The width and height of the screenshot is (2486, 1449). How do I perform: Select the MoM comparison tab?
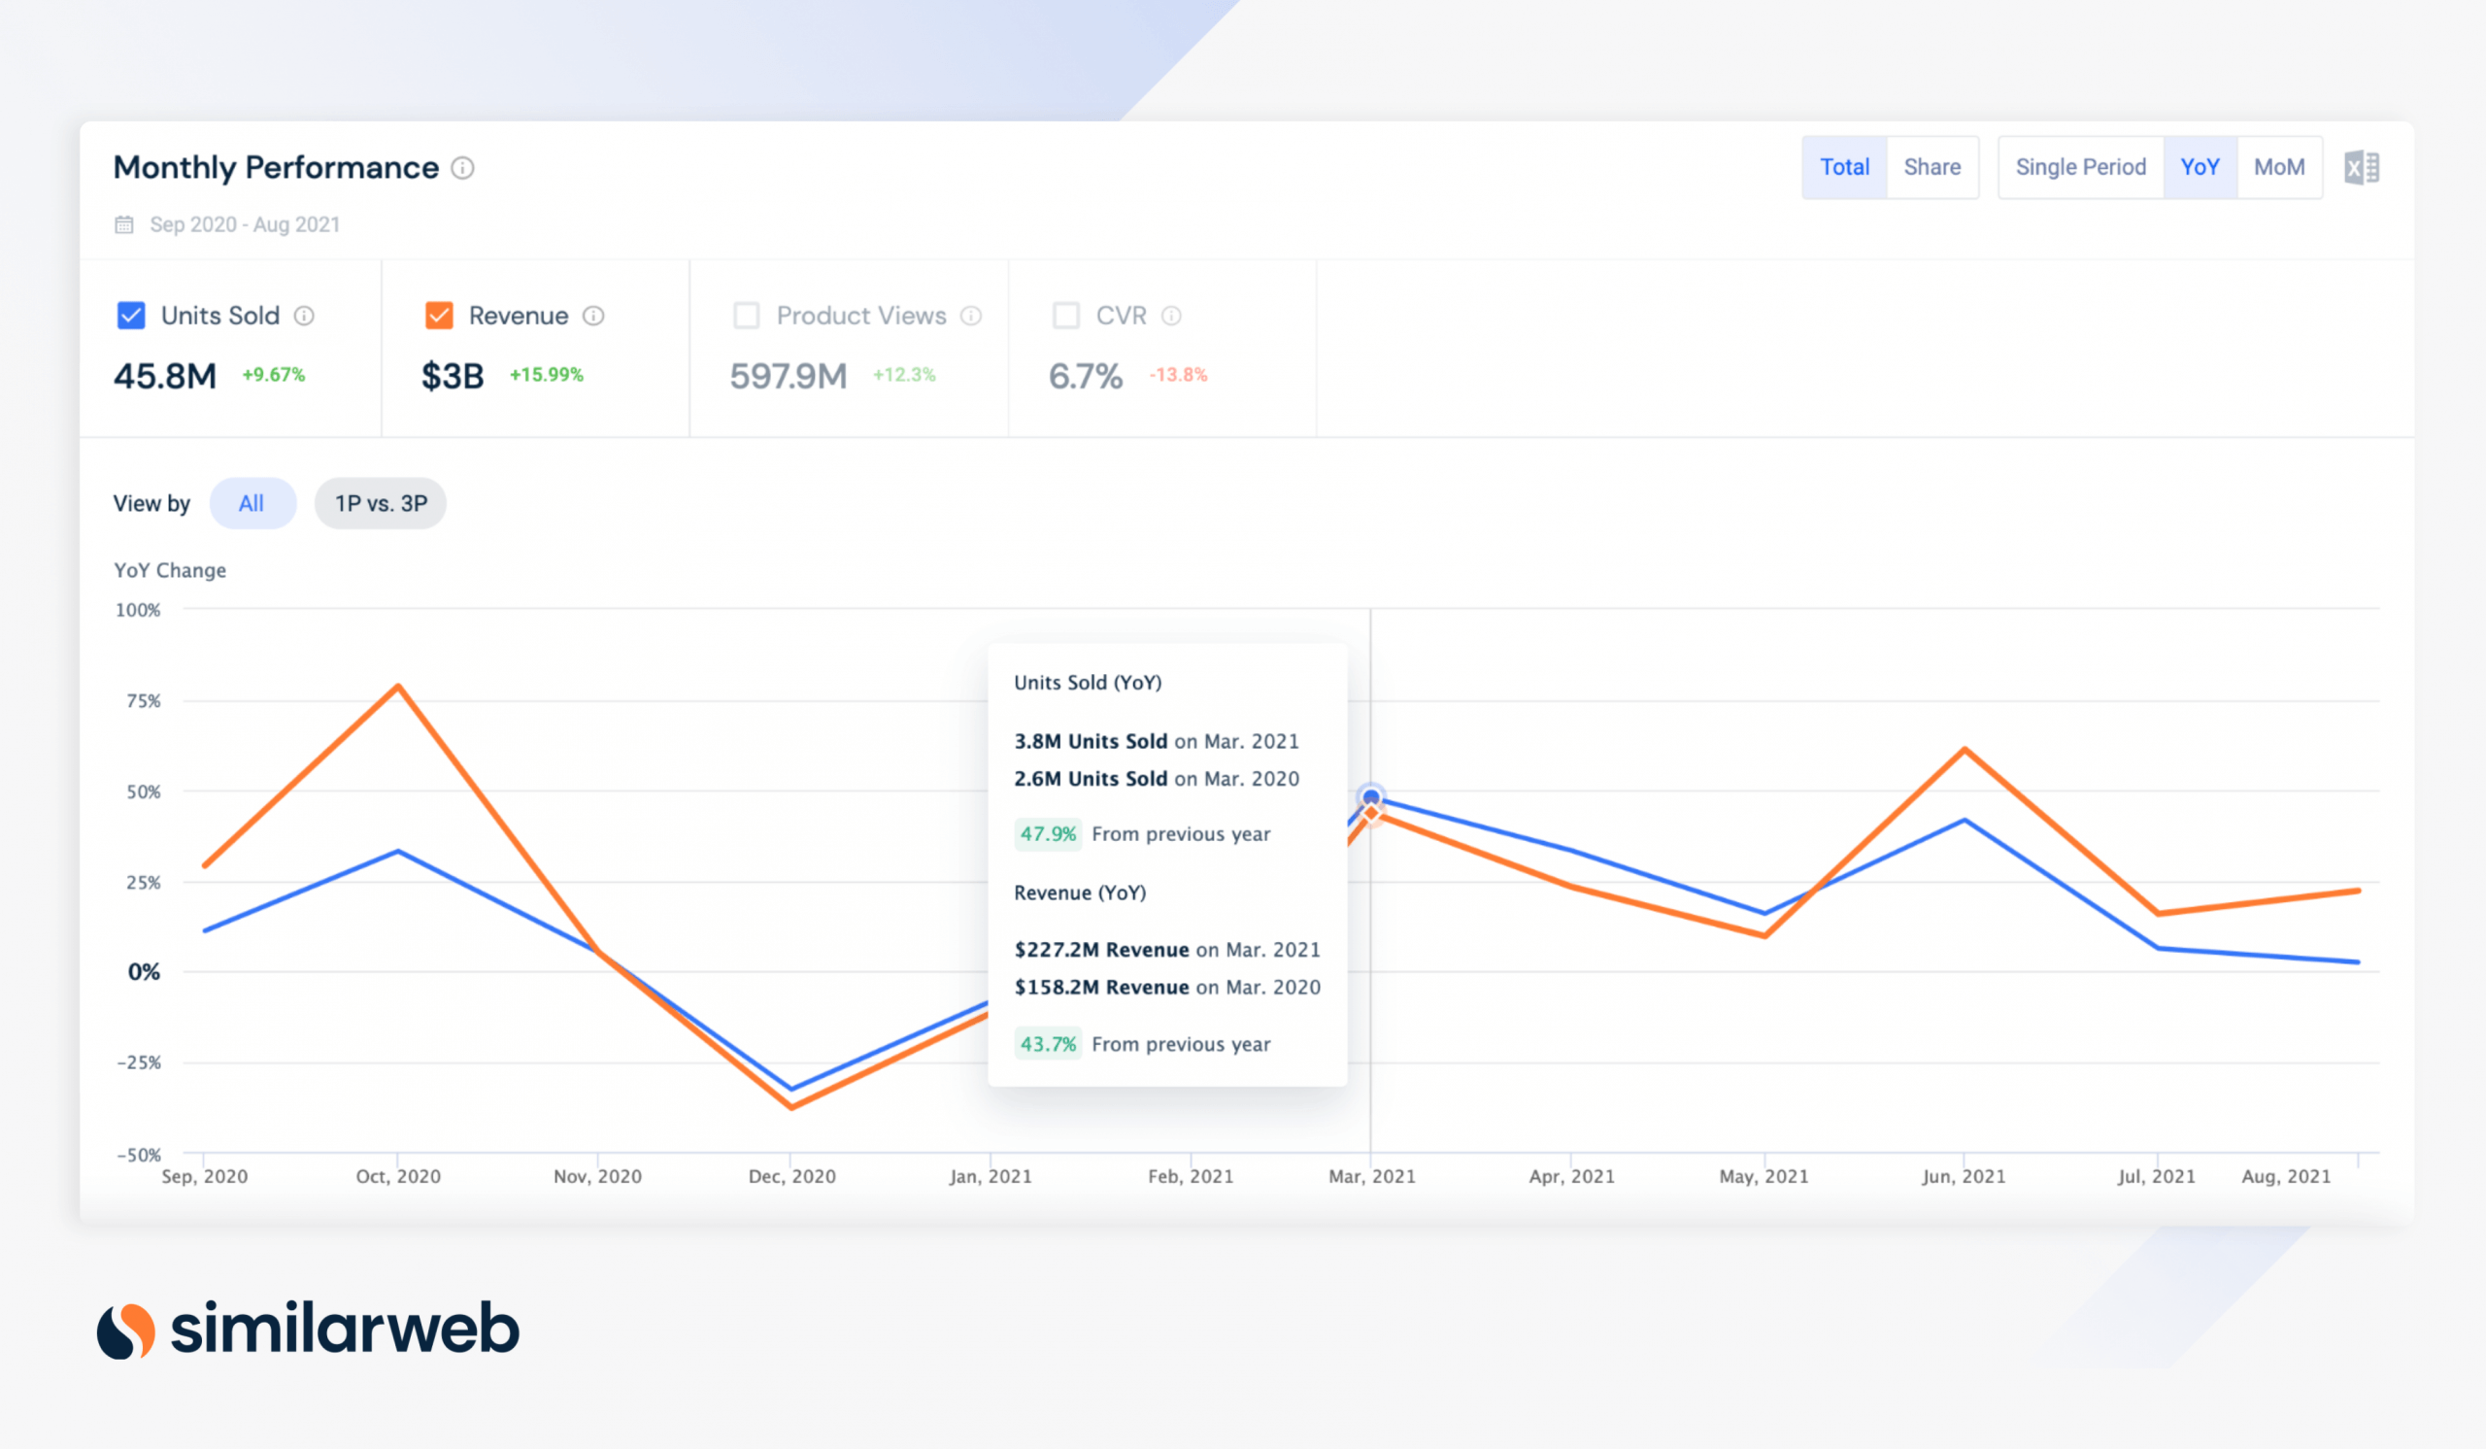[x=2279, y=168]
